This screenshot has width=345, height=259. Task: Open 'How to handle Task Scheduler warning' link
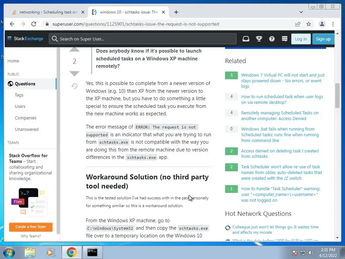coord(281,194)
